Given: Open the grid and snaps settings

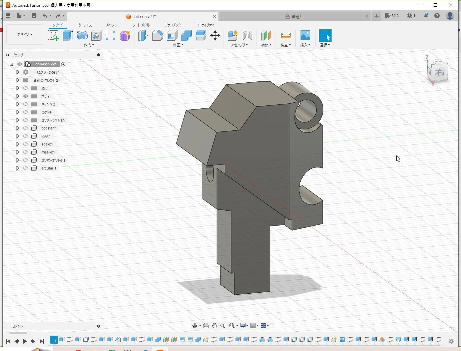Looking at the screenshot, I should [x=254, y=326].
